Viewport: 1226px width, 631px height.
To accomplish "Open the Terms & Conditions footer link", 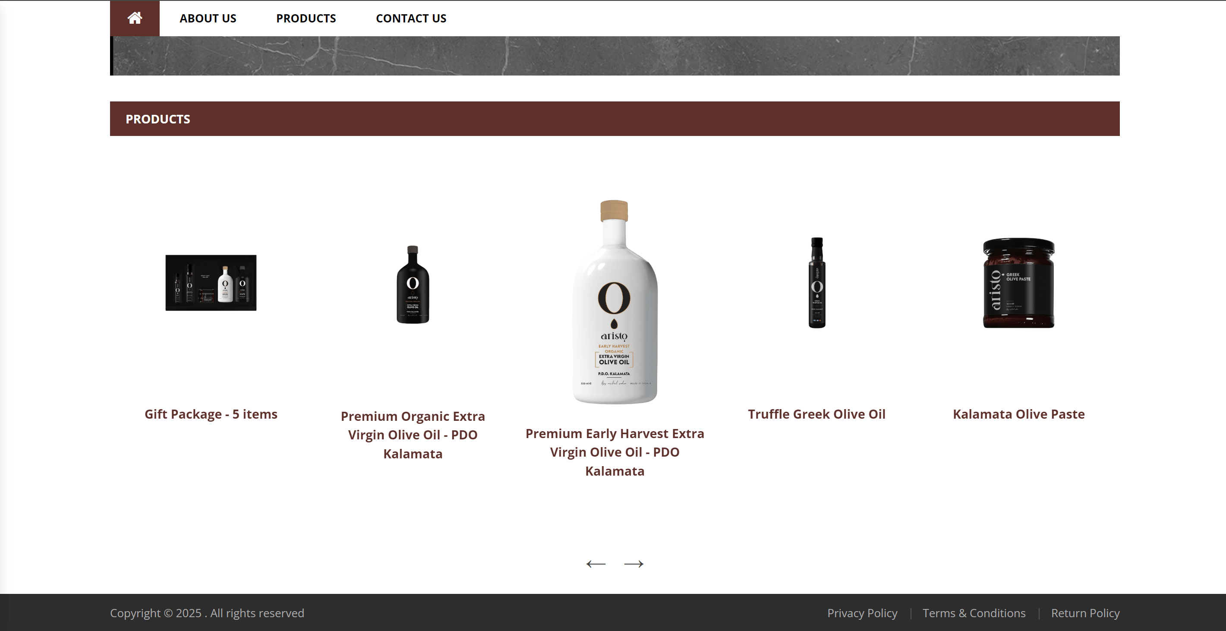I will 974,613.
